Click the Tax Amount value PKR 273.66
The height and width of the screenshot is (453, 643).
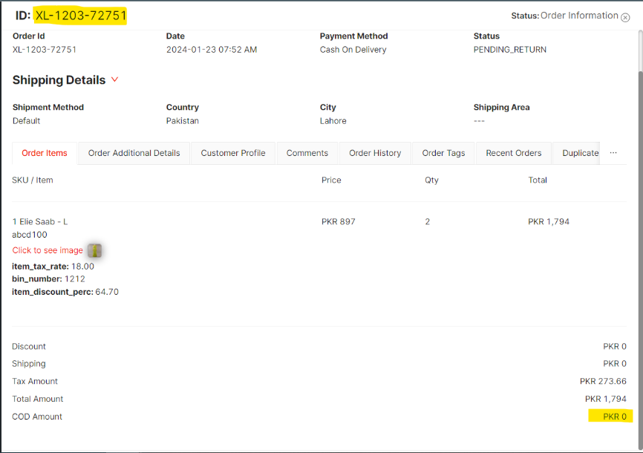[x=602, y=381]
